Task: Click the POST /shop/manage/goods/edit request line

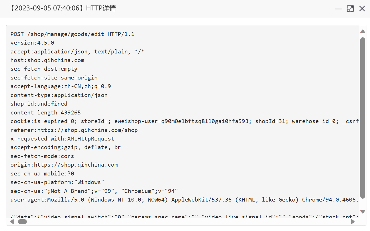Action: click(72, 34)
